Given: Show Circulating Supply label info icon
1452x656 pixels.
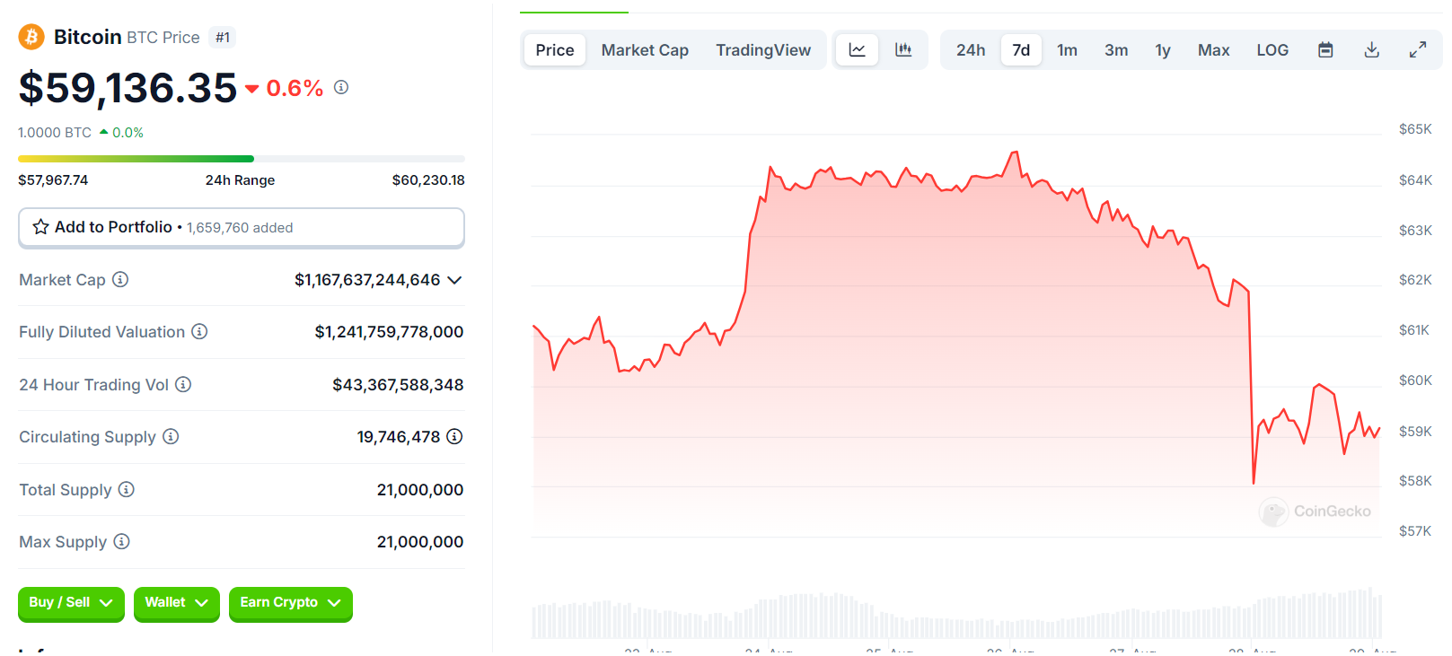Looking at the screenshot, I should tap(171, 436).
